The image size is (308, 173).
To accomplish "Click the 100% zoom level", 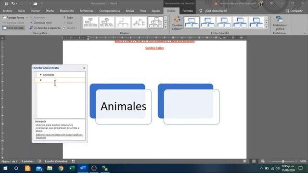I will pyautogui.click(x=303, y=161).
